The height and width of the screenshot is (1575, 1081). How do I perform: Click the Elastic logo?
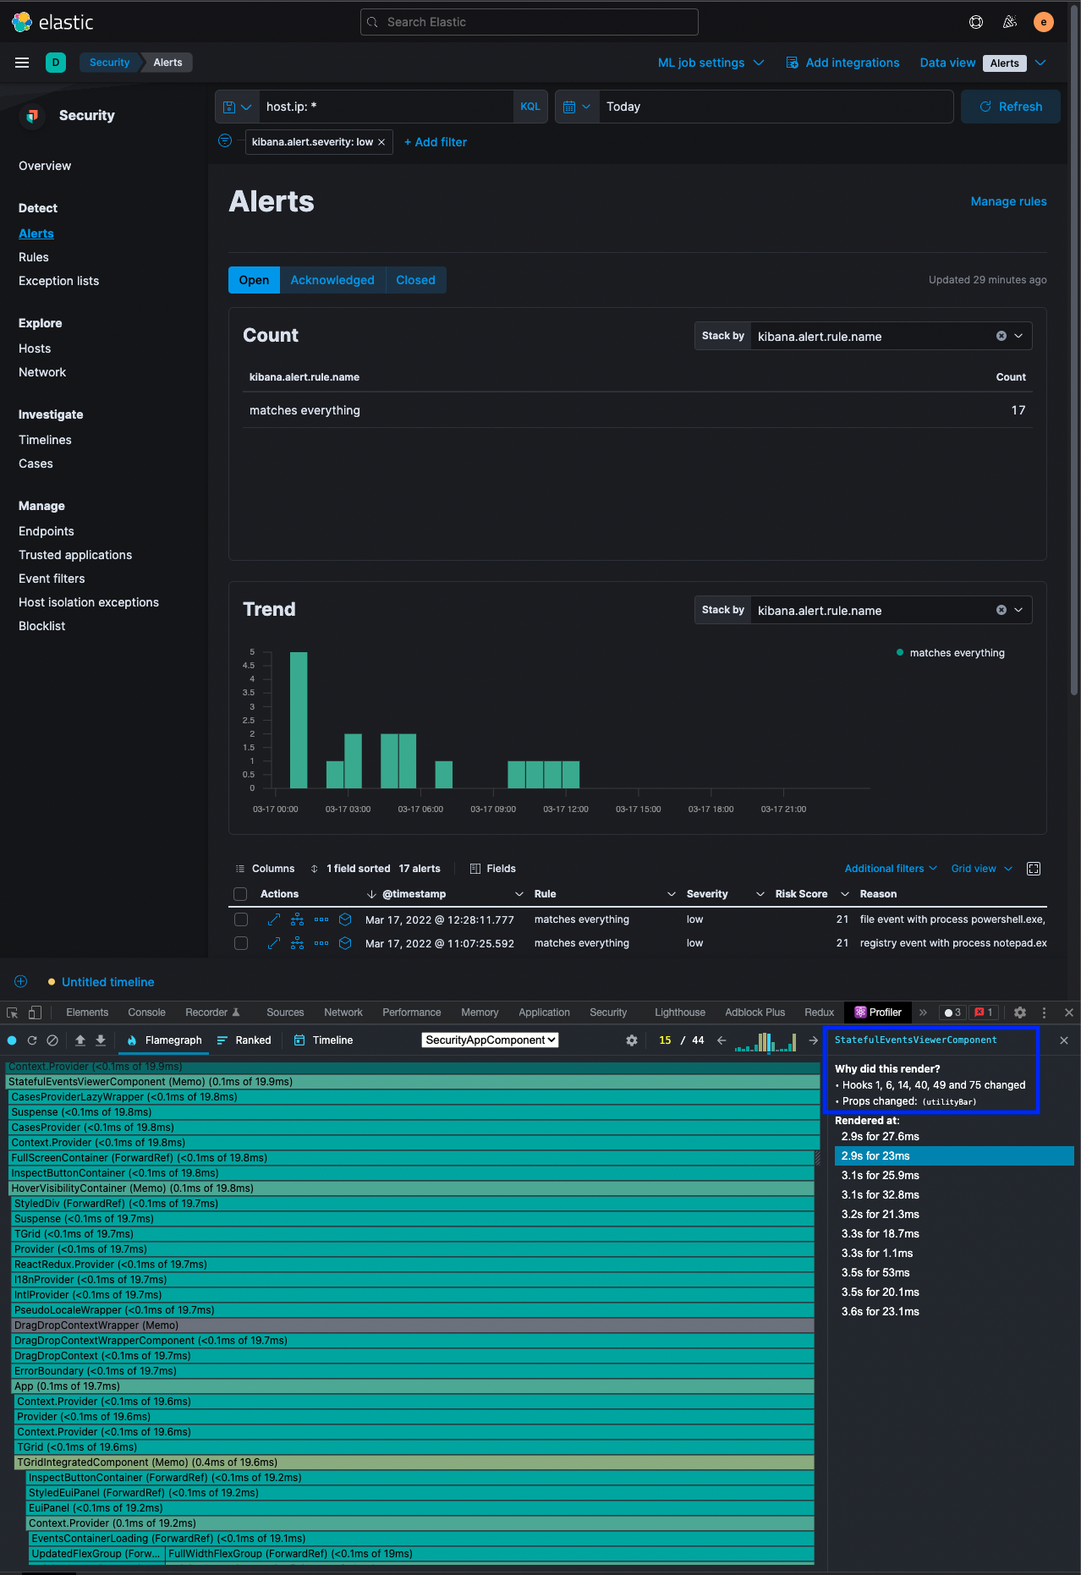click(52, 22)
